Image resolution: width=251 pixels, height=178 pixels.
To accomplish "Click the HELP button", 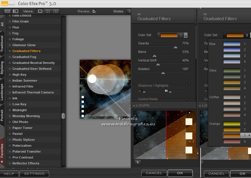I will tap(9, 174).
